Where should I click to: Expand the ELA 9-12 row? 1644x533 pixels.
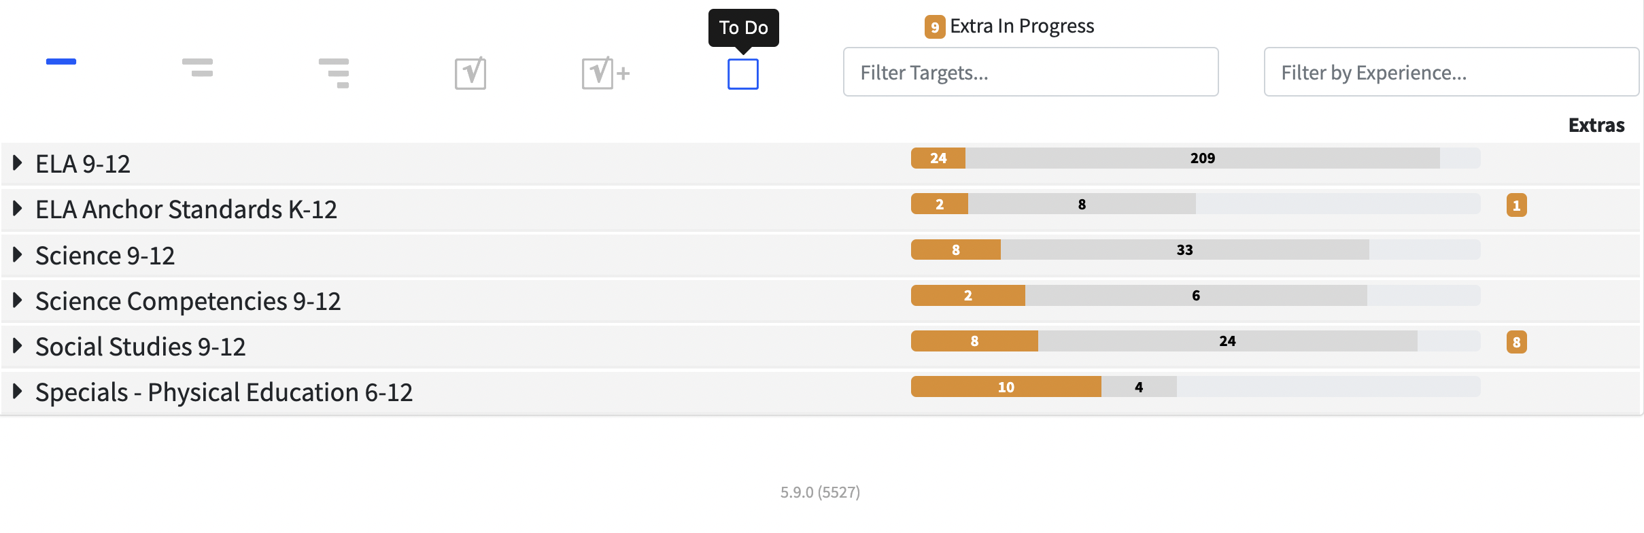tap(18, 163)
